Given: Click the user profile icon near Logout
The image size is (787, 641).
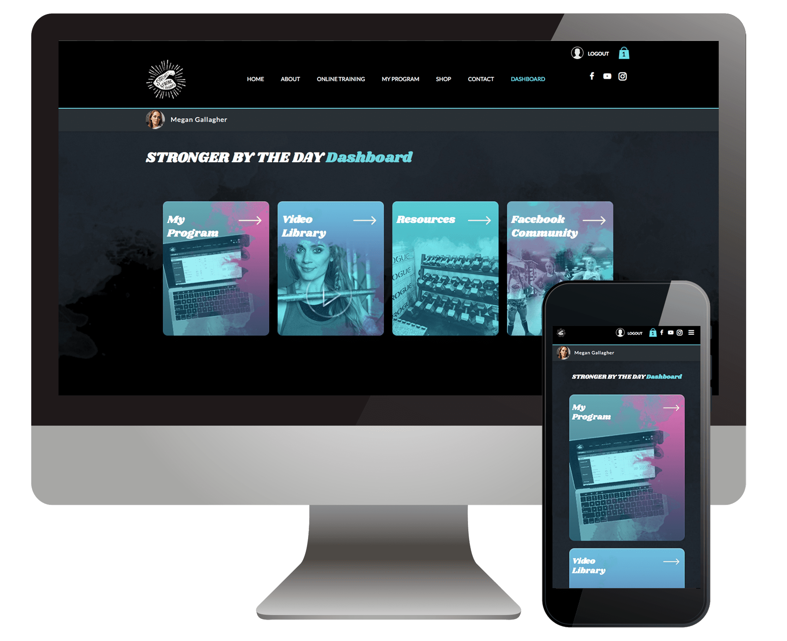Looking at the screenshot, I should (x=574, y=52).
